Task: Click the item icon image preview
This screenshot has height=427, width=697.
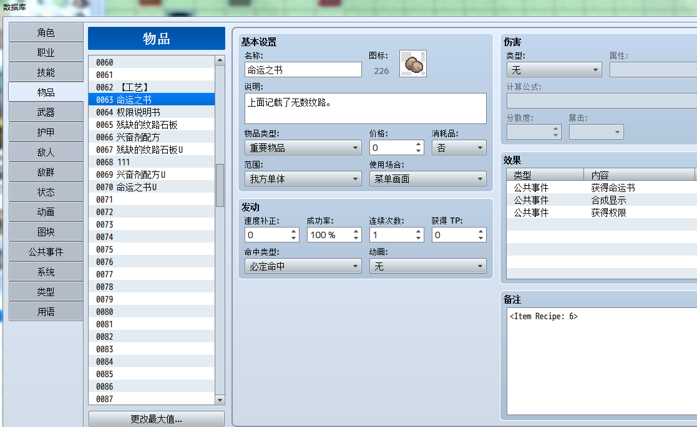Action: [413, 64]
